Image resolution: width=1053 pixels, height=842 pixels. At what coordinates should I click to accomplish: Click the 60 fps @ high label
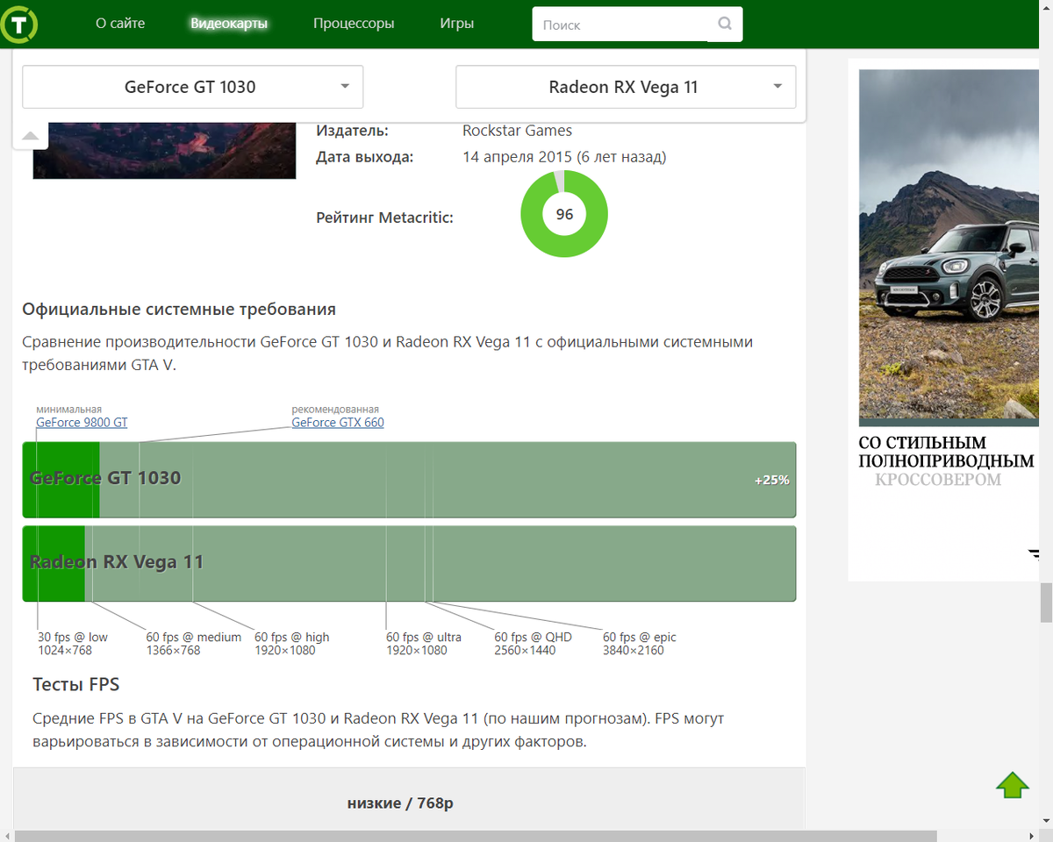(292, 644)
